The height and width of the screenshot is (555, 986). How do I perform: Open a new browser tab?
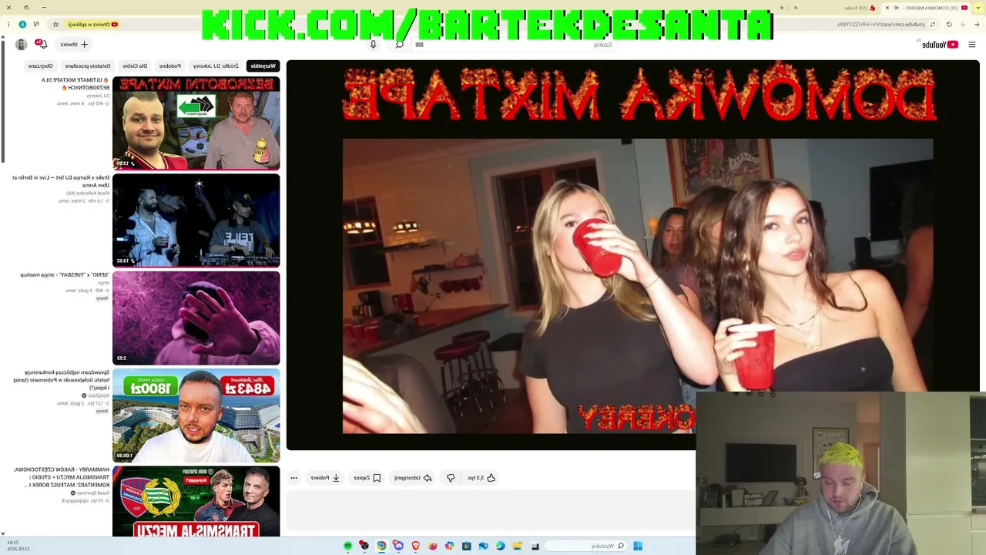point(781,8)
